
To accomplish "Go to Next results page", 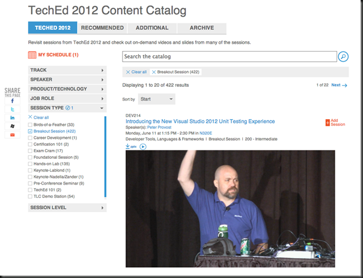I will 336,85.
